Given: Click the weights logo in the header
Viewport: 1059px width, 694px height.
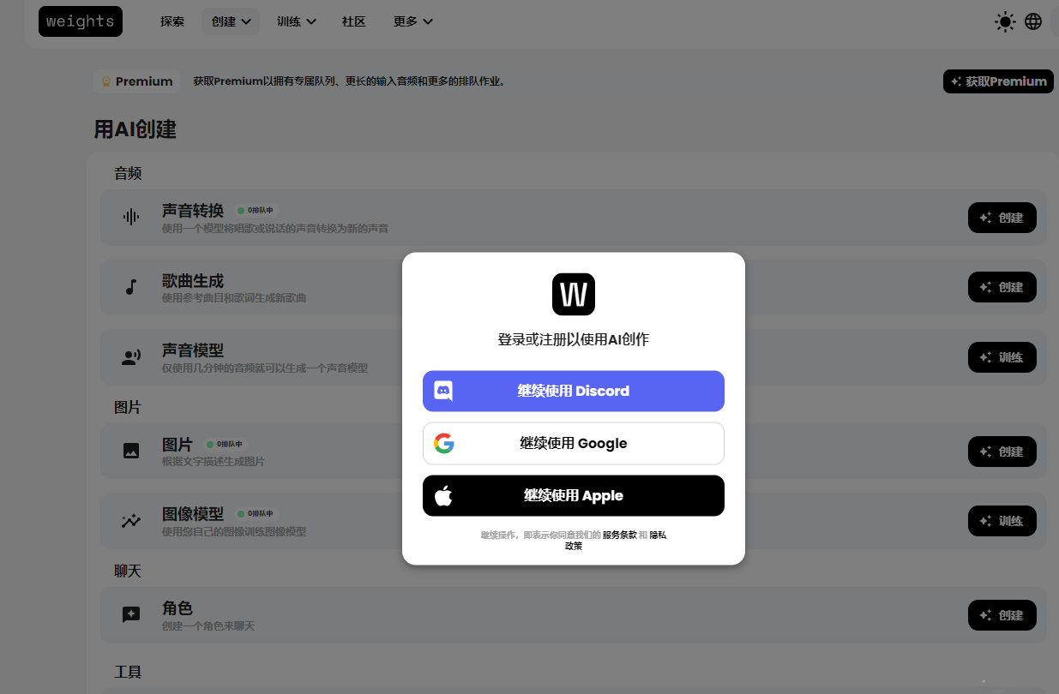Looking at the screenshot, I should pos(81,21).
